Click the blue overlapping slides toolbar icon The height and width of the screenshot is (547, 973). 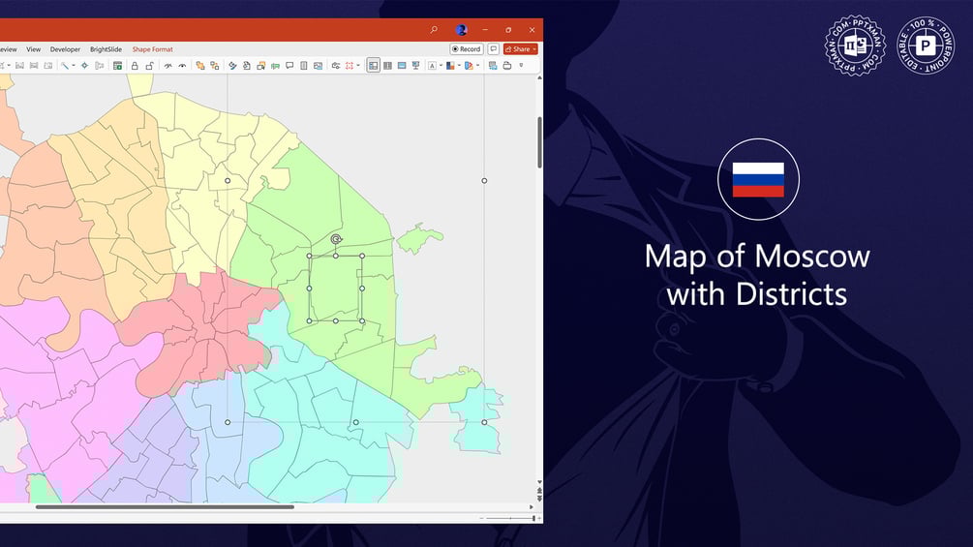[x=493, y=66]
